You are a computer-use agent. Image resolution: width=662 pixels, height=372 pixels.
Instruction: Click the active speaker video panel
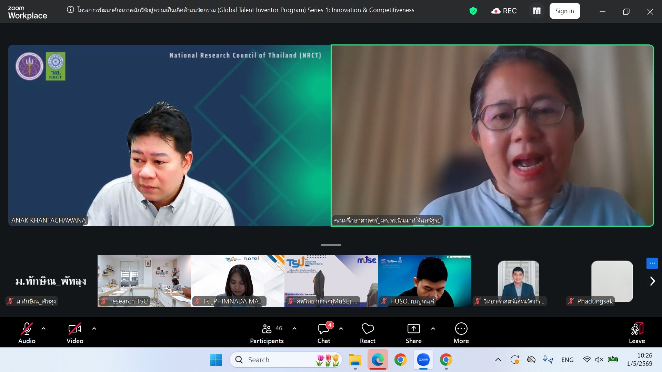pyautogui.click(x=492, y=135)
